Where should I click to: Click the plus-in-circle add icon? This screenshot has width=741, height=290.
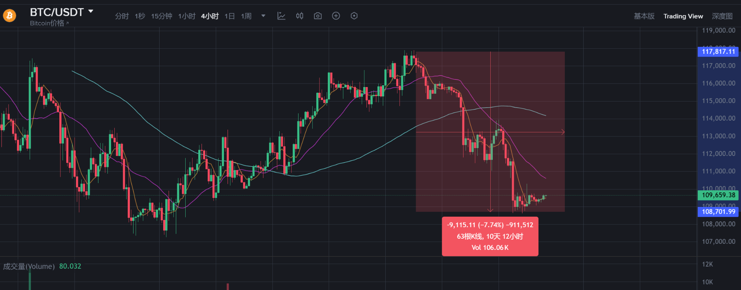coord(336,16)
